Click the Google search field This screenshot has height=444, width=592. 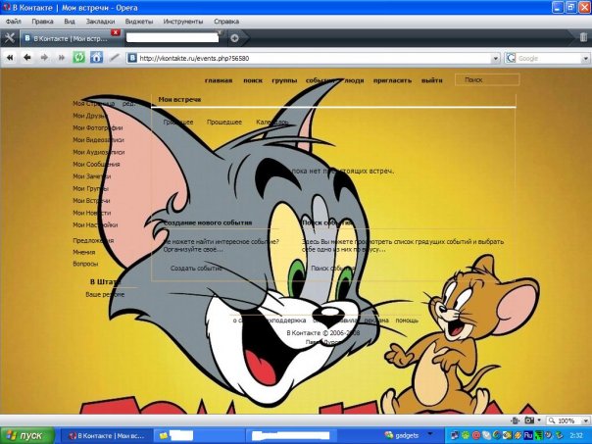pyautogui.click(x=549, y=59)
